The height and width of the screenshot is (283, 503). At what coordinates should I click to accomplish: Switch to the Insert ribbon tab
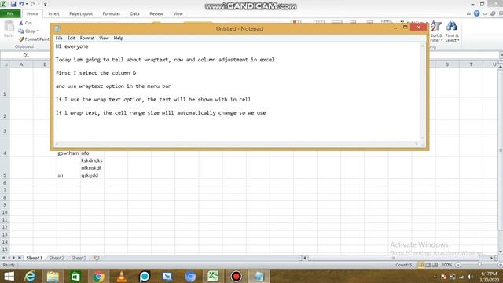coord(53,14)
